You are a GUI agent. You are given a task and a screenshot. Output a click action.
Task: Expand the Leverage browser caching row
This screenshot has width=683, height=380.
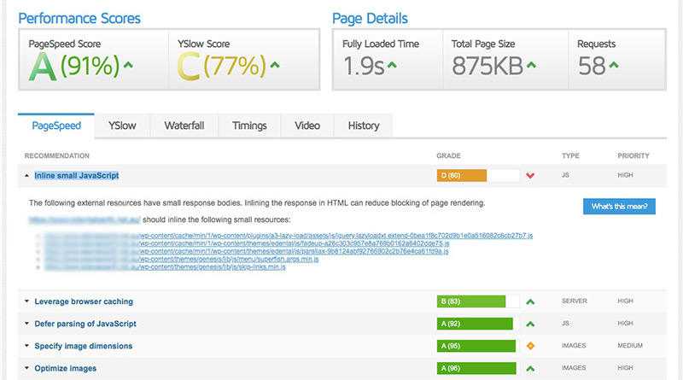[26, 301]
